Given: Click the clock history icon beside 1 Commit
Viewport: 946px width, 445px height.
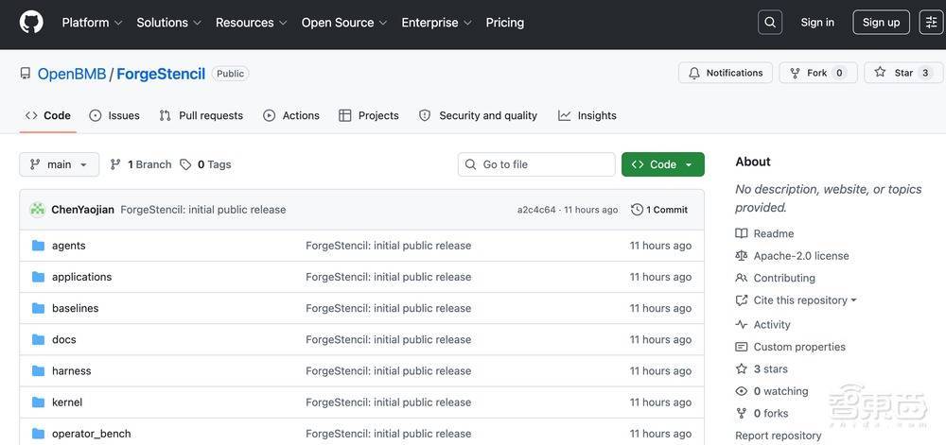Looking at the screenshot, I should 637,210.
